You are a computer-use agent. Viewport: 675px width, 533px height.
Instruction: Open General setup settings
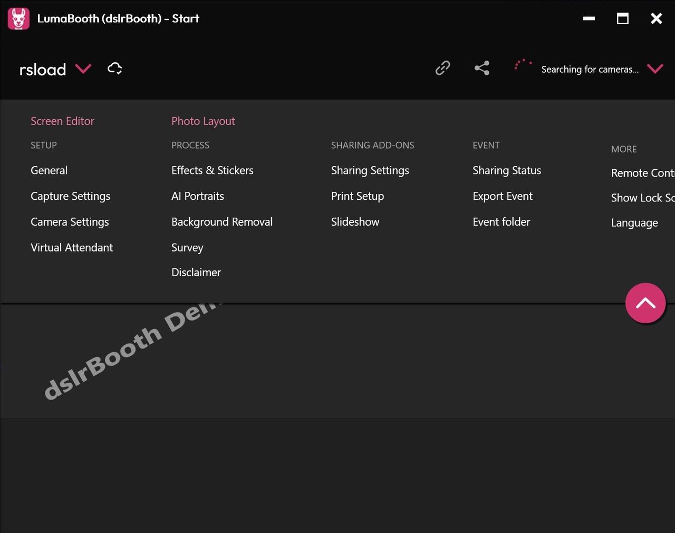point(49,170)
